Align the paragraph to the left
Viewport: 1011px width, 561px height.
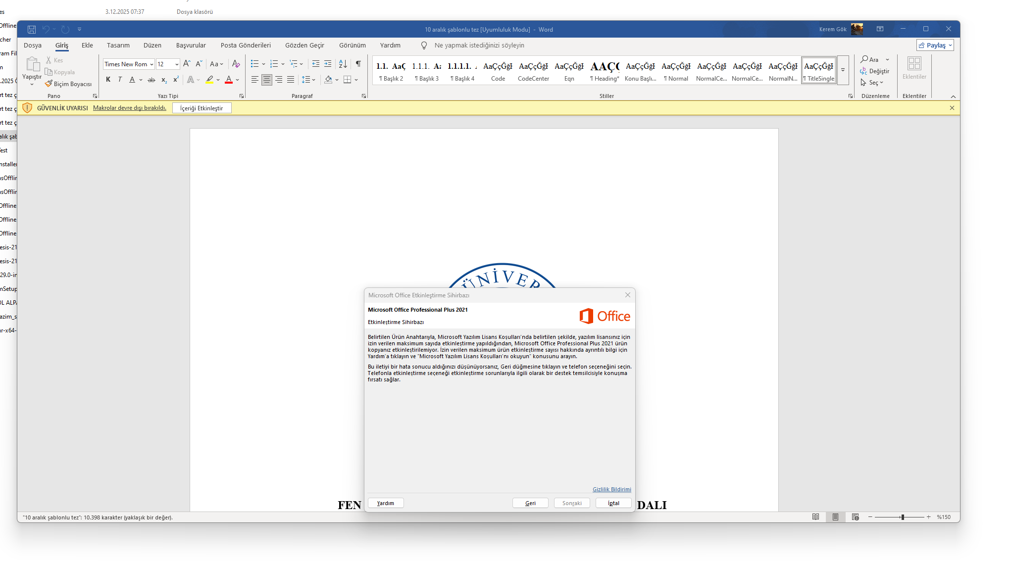tap(255, 80)
